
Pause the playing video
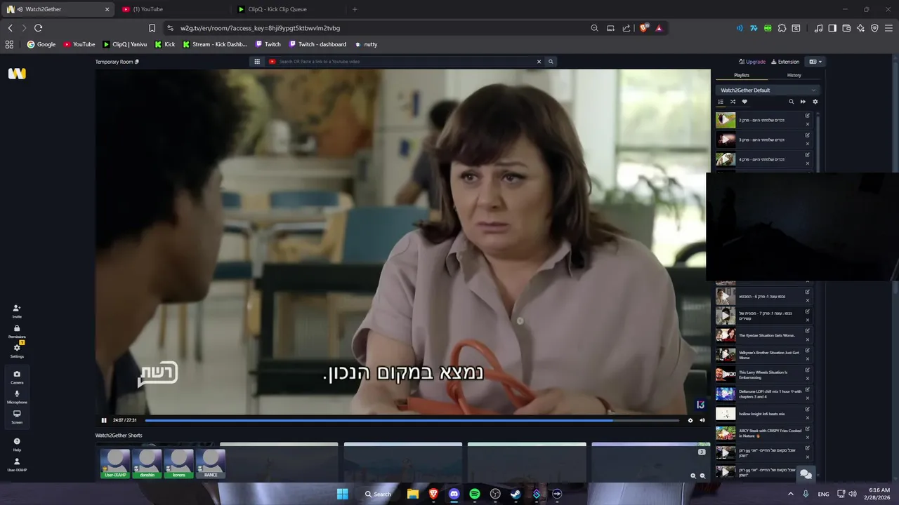tap(104, 420)
